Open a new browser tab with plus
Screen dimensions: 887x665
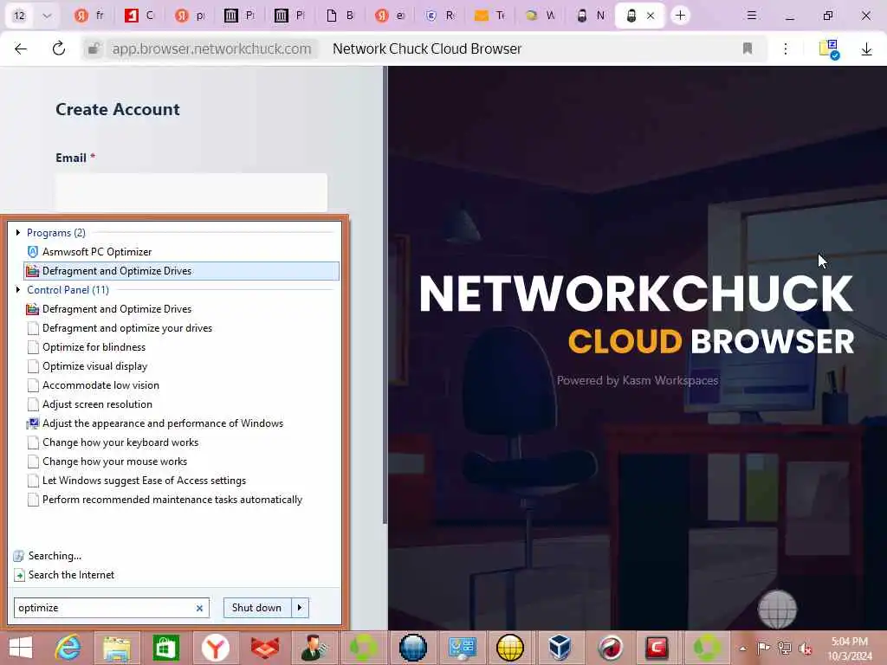[x=680, y=16]
